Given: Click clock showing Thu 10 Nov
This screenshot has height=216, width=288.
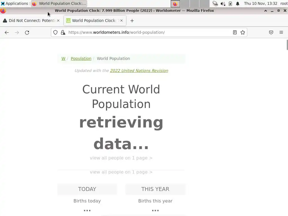Looking at the screenshot, I should (x=260, y=3).
